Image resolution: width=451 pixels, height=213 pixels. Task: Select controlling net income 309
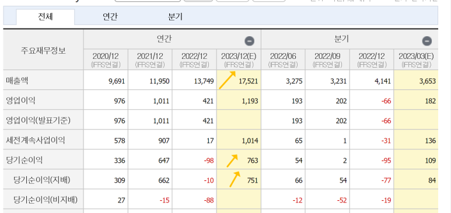(x=120, y=180)
